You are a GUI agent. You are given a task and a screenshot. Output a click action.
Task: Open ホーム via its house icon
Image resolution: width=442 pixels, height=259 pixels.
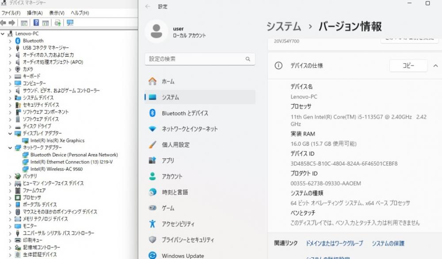point(152,81)
